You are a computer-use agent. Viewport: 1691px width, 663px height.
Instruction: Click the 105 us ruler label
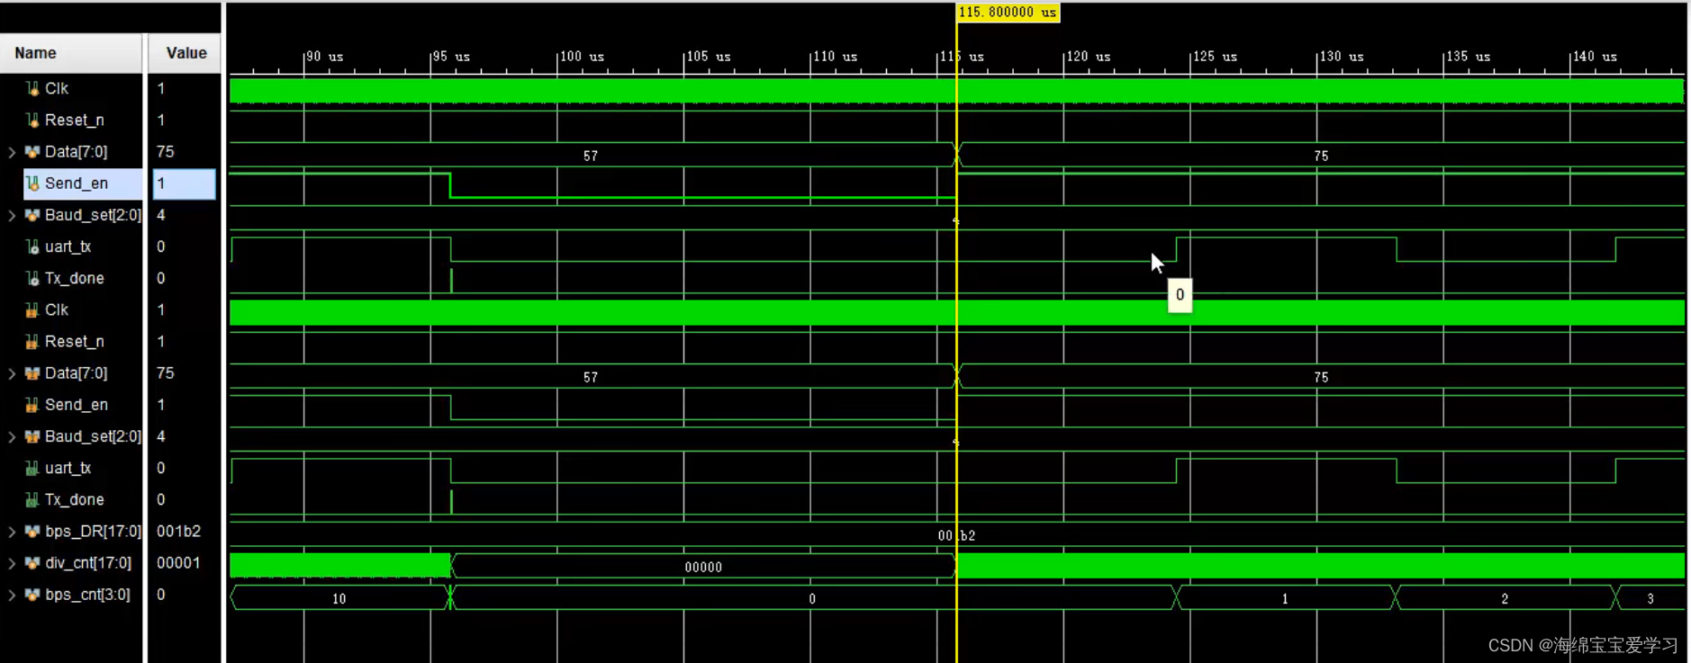click(709, 57)
